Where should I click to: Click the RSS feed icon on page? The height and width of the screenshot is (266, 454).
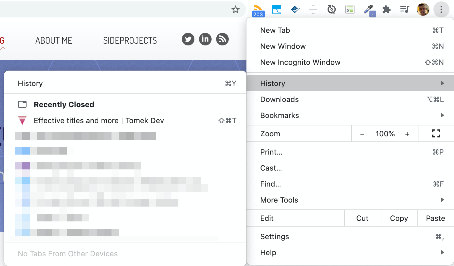(x=222, y=39)
